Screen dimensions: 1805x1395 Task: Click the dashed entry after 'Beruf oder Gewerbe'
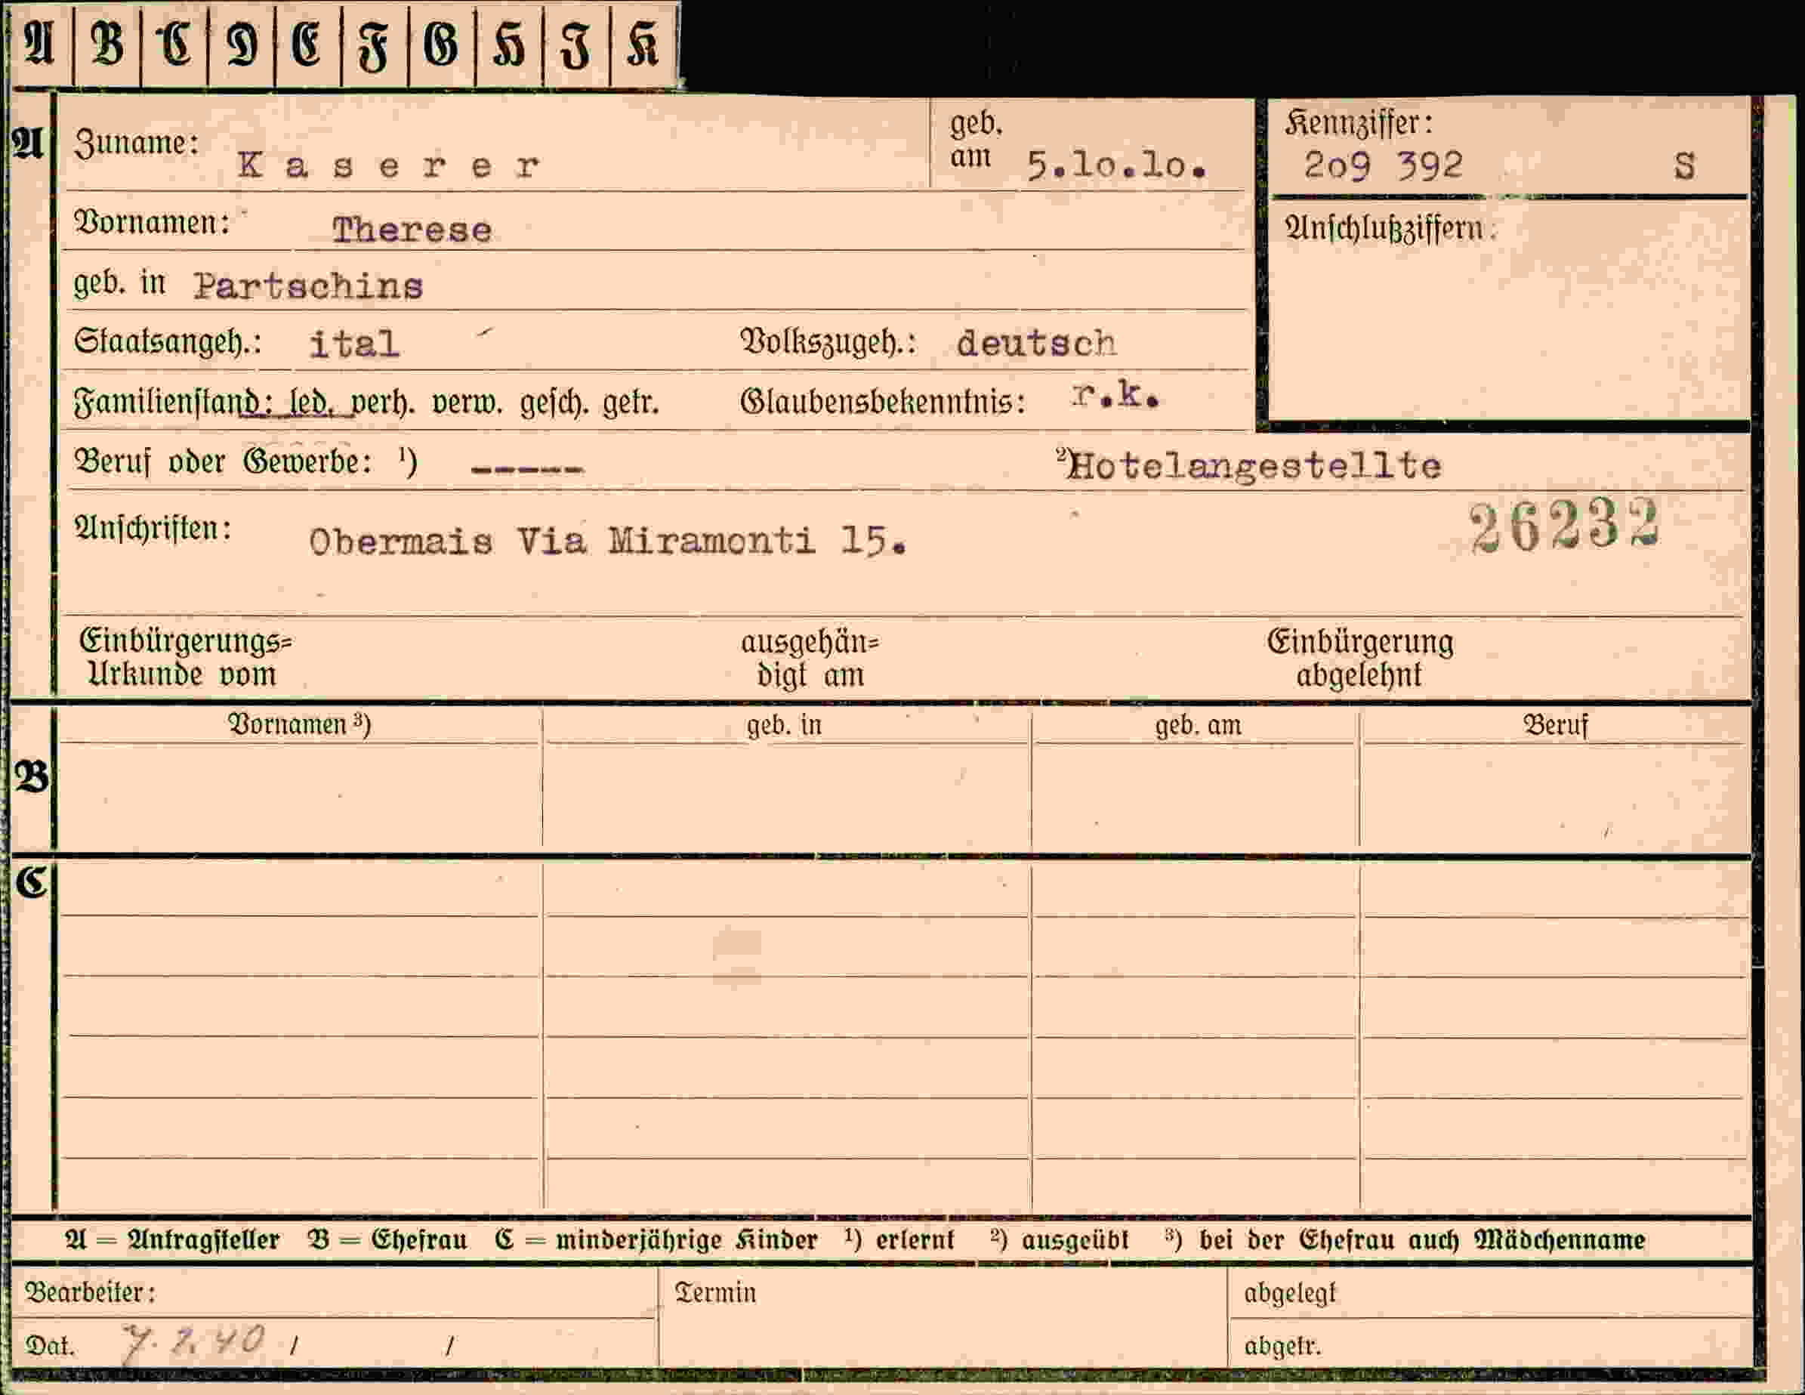click(526, 470)
